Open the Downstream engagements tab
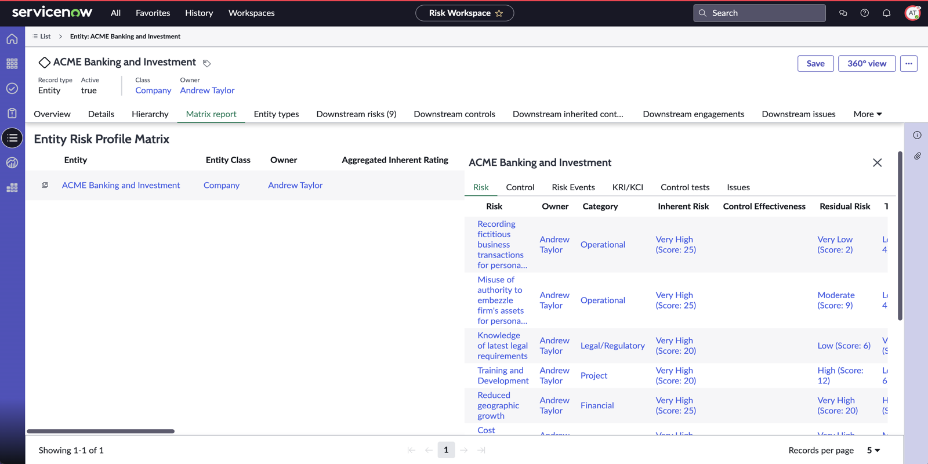This screenshot has height=464, width=928. 694,114
